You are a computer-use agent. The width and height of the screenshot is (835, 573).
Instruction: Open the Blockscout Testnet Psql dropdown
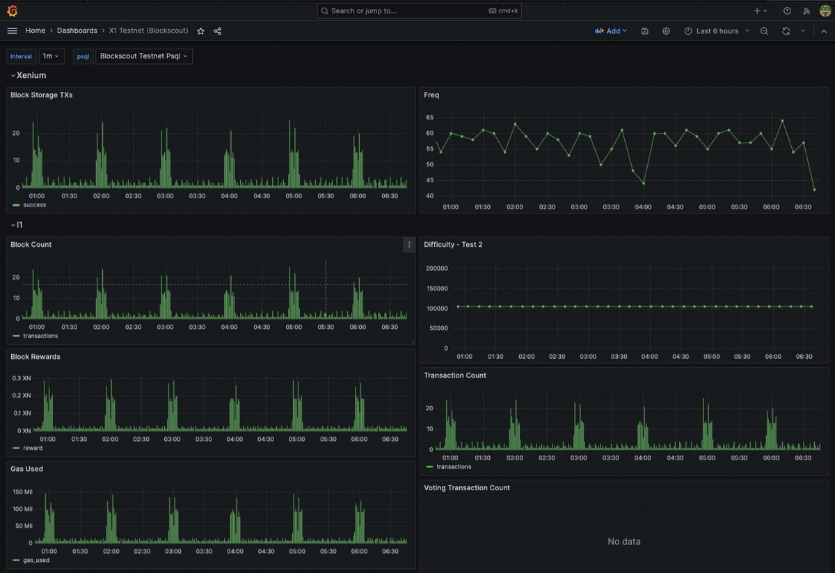point(144,56)
